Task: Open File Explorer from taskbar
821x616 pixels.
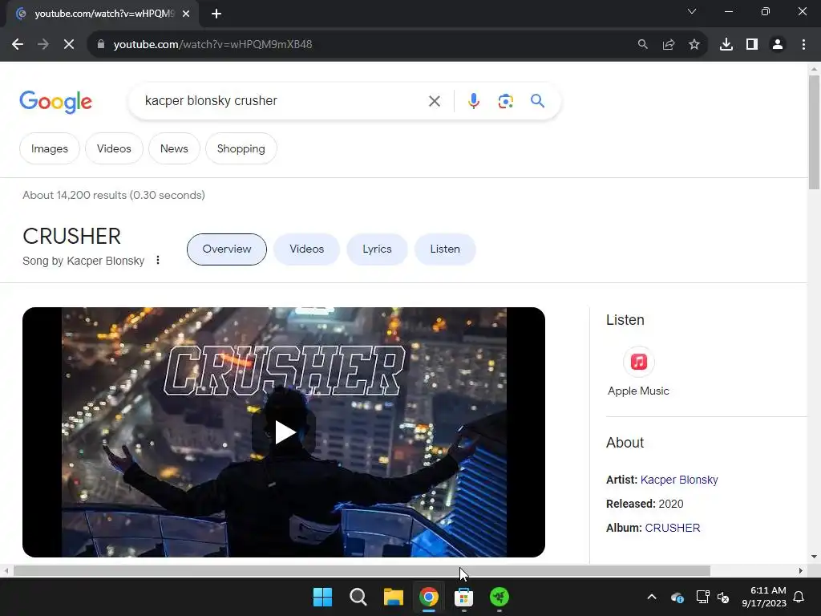Action: (x=393, y=597)
